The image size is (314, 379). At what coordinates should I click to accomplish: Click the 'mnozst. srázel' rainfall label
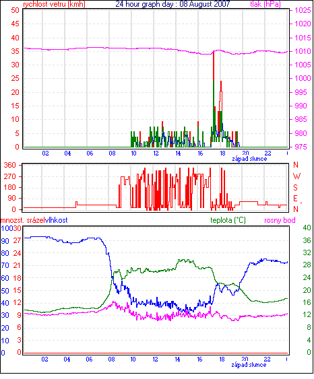23,220
